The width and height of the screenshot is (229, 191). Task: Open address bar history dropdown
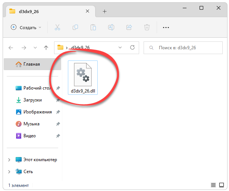[120, 48]
